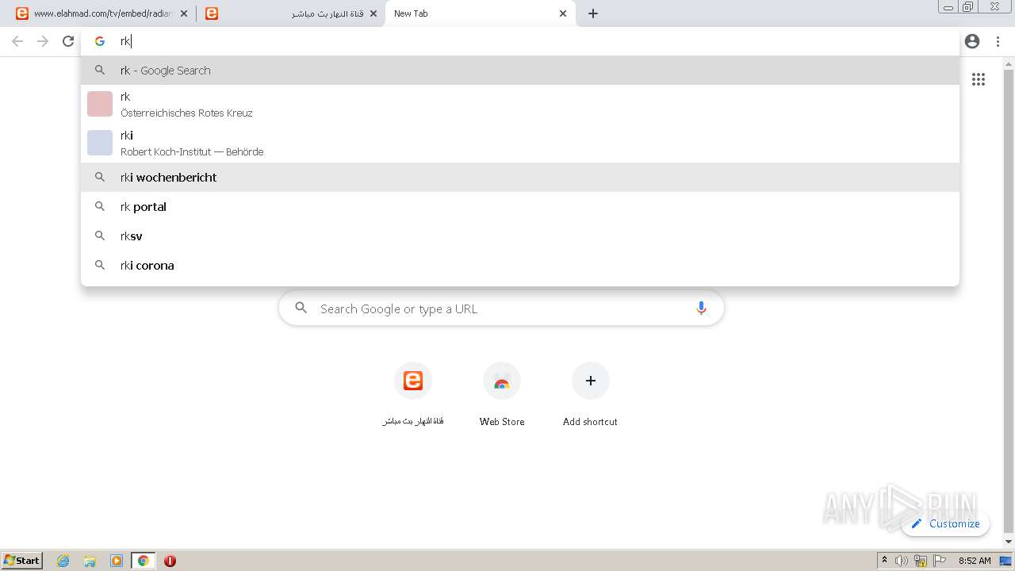Viewport: 1015px width, 571px height.
Task: Launch Internet Explorer from taskbar
Action: 63,561
